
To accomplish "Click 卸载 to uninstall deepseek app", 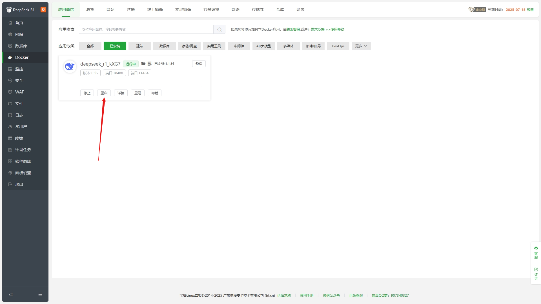I will tap(155, 93).
